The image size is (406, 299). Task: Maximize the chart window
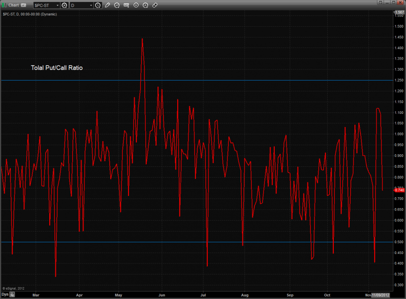coord(394,2)
